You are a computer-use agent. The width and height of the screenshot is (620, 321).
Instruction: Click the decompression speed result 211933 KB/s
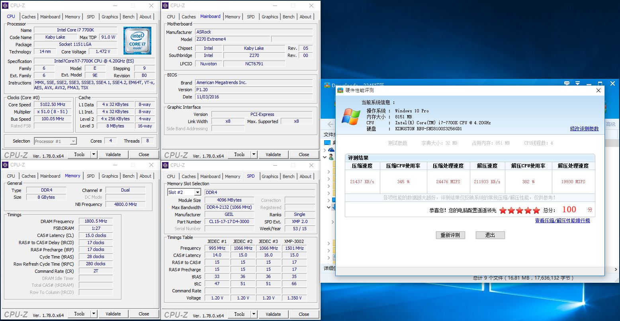[487, 182]
